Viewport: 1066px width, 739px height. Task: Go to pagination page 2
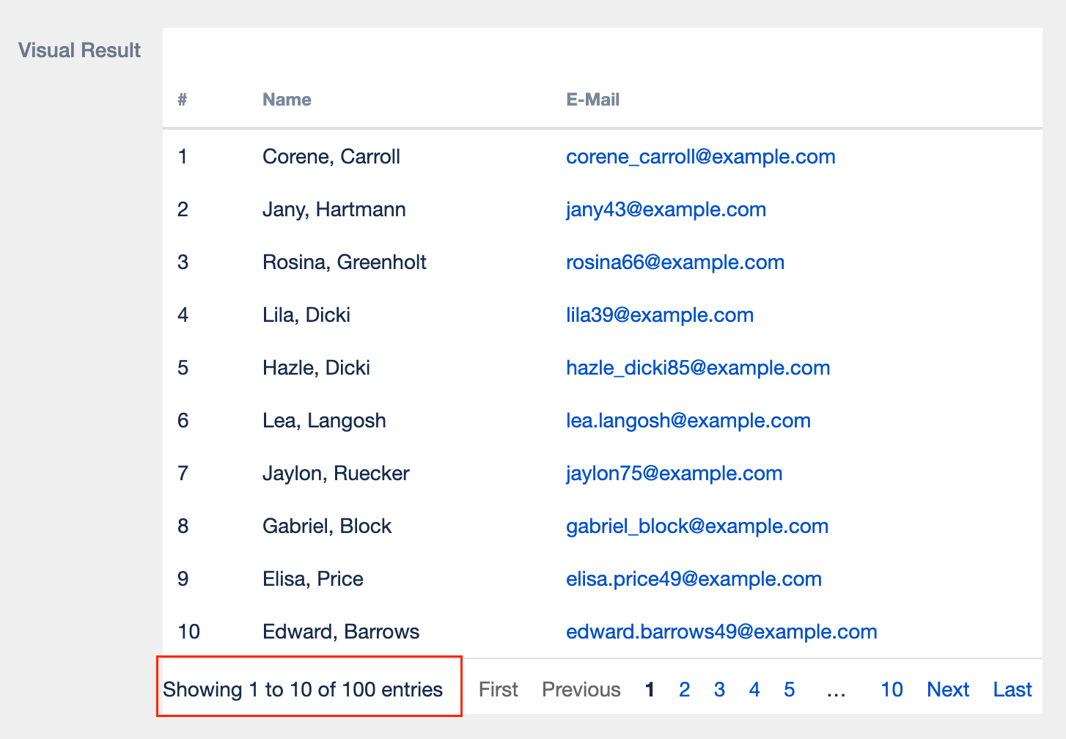click(684, 690)
